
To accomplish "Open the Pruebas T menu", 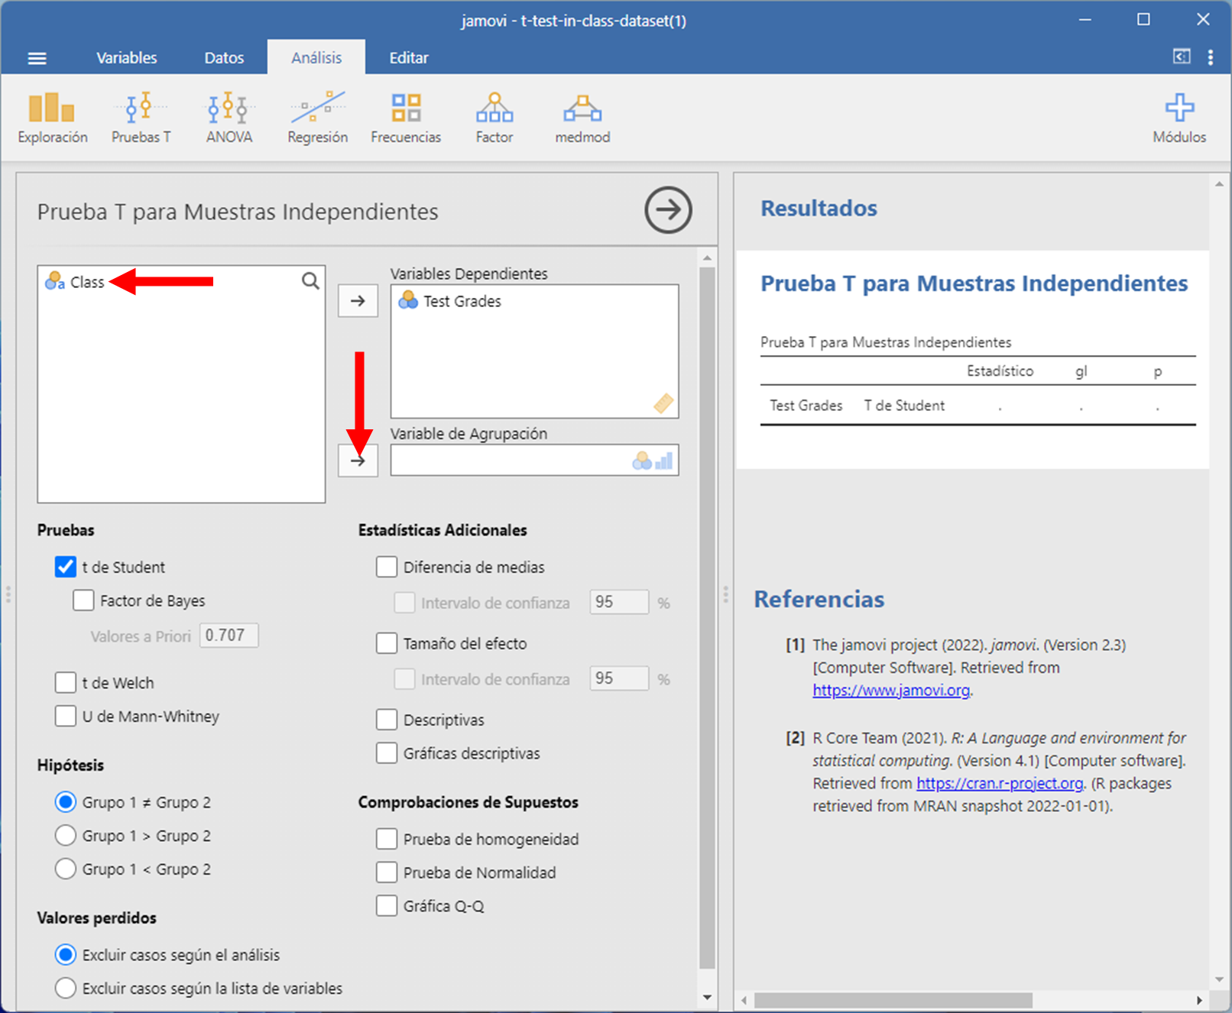I will 141,118.
